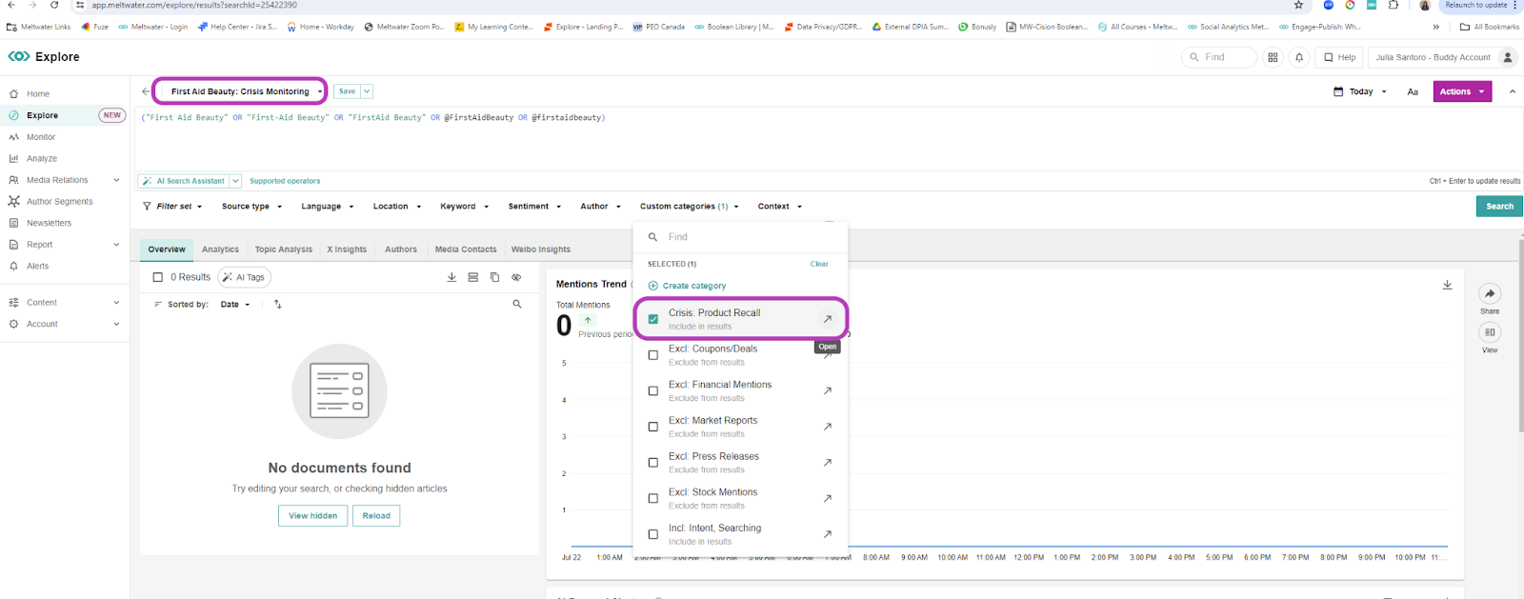1524x599 pixels.
Task: Download the Mentions Trend chart
Action: click(1447, 285)
